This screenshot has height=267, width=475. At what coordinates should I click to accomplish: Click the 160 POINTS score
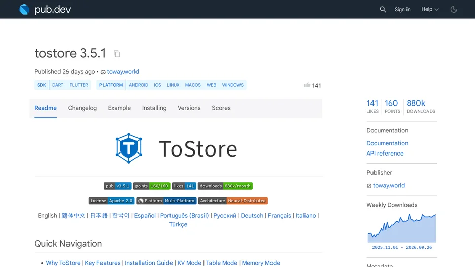pos(392,107)
